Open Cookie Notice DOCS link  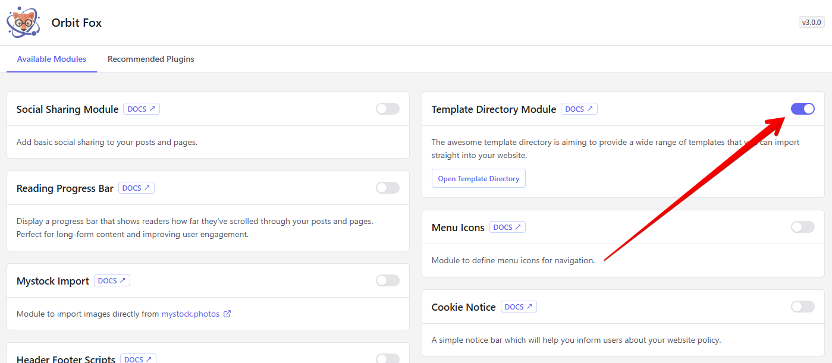pyautogui.click(x=519, y=307)
